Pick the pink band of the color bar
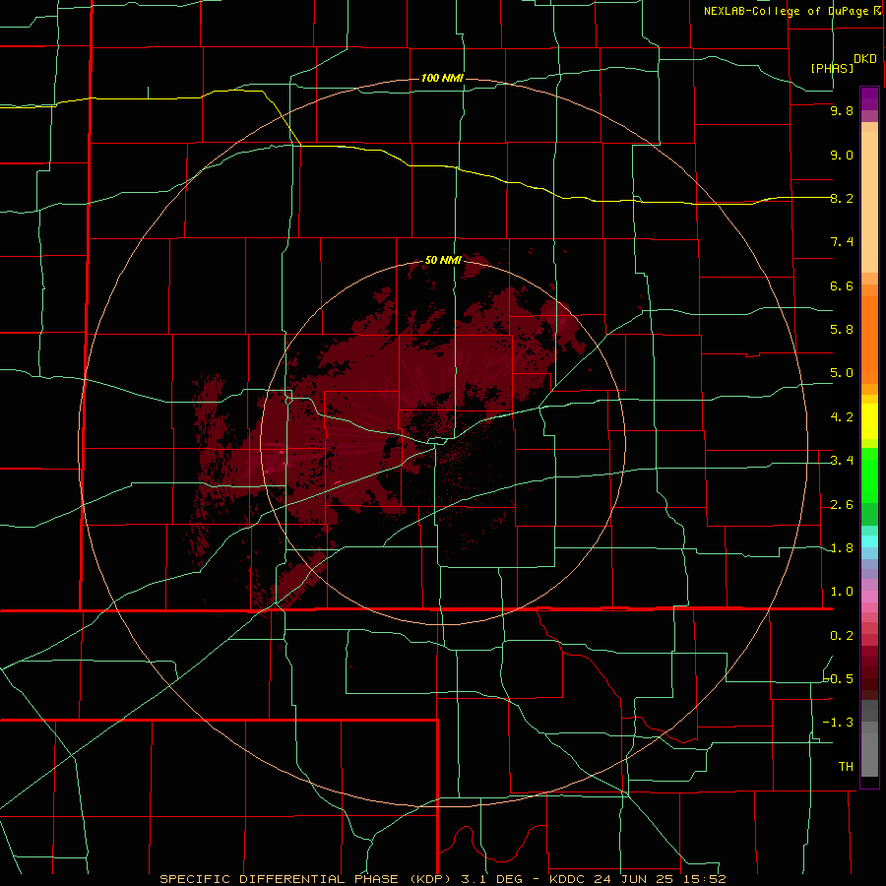This screenshot has height=886, width=886. (869, 597)
